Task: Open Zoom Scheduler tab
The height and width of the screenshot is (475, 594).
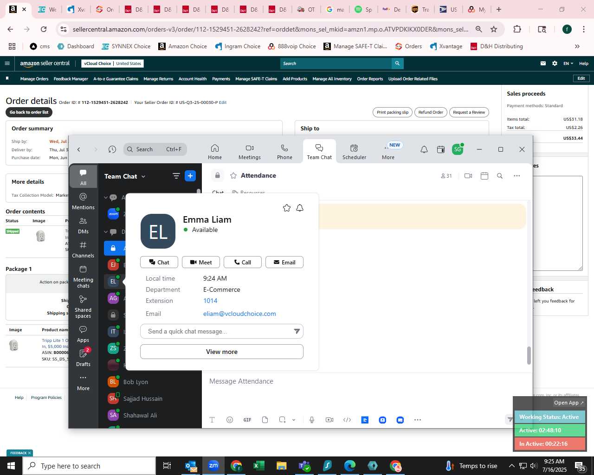Action: pos(354,152)
